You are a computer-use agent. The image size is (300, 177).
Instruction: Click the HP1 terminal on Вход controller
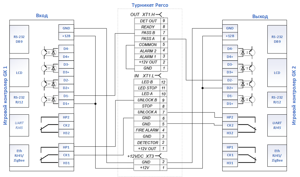(66, 147)
